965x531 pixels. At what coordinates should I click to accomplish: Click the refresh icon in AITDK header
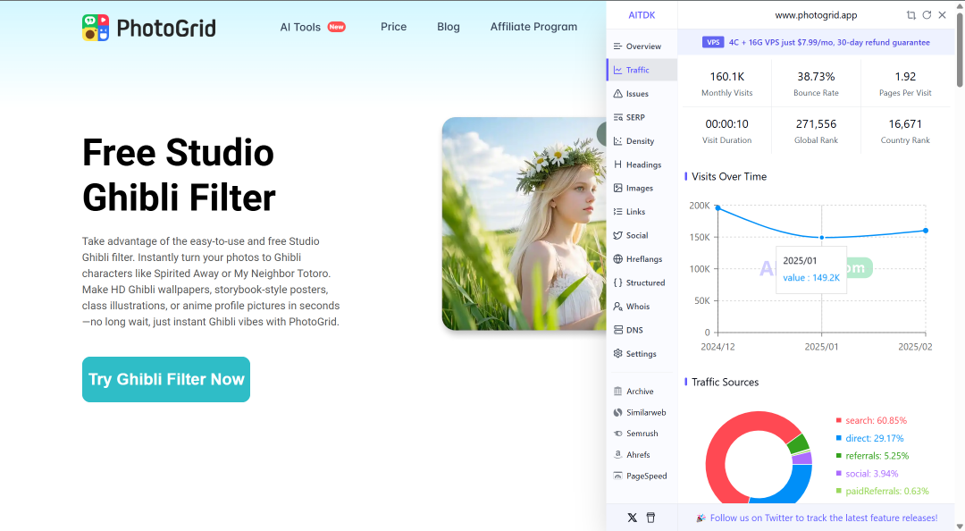pyautogui.click(x=927, y=15)
